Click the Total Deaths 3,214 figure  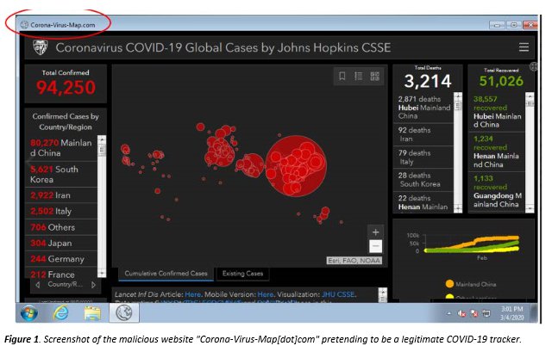tap(428, 81)
